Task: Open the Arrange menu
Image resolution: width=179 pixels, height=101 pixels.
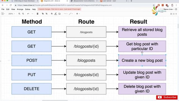Action: [x=20, y=9]
